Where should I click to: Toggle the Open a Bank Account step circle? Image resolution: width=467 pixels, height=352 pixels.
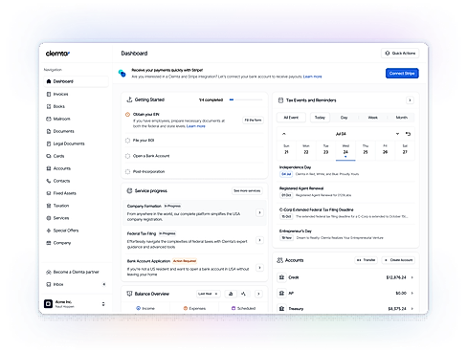point(127,156)
